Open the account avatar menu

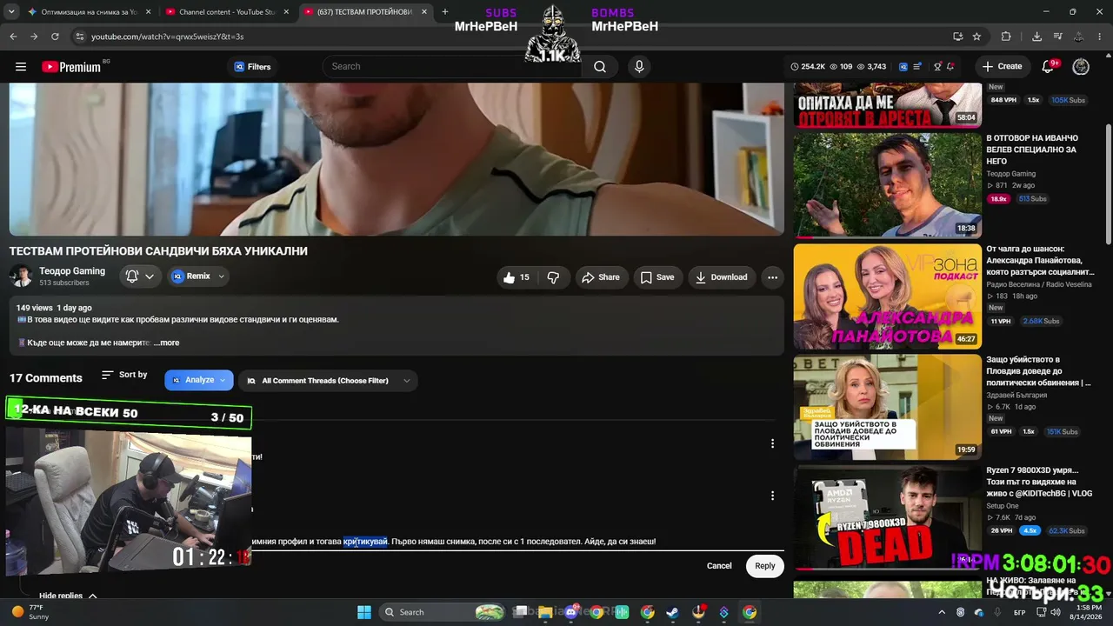(1081, 67)
